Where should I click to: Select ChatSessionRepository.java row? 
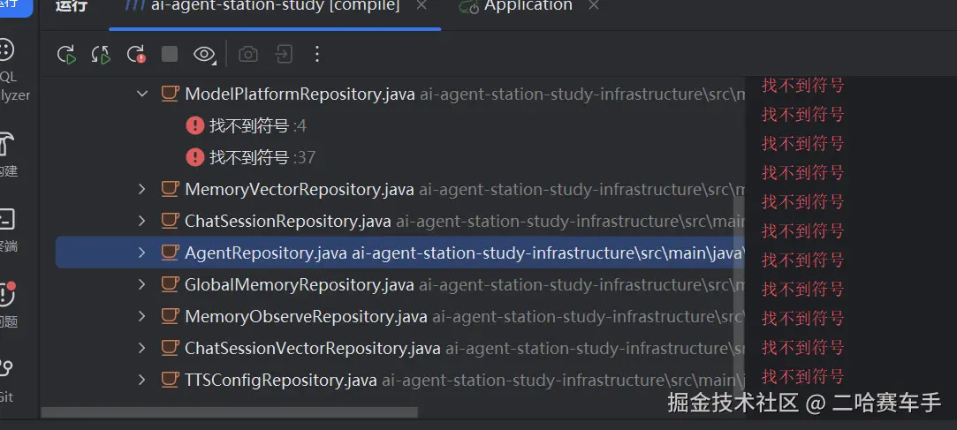[x=399, y=221]
